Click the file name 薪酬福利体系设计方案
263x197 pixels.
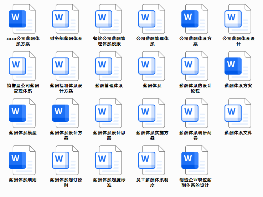tap(66, 88)
